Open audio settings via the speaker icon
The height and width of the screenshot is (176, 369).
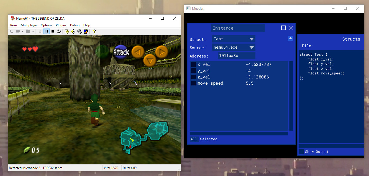coord(73,31)
